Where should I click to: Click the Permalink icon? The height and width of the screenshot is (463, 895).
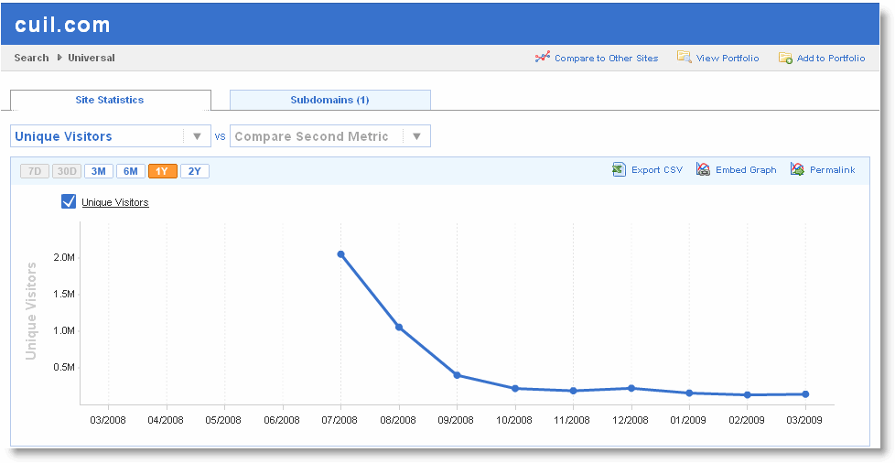point(797,169)
